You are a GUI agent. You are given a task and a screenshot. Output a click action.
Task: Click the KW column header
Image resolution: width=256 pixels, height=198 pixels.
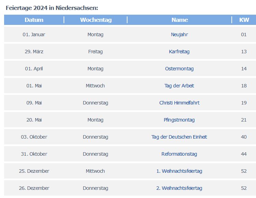[x=244, y=20]
